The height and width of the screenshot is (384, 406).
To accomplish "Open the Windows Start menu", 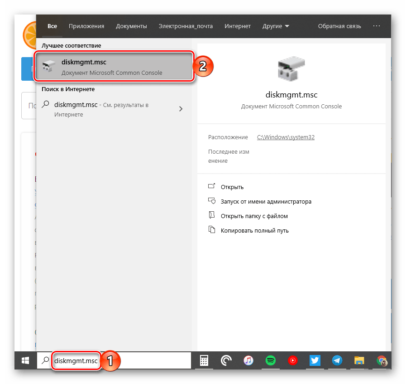I will coord(25,360).
